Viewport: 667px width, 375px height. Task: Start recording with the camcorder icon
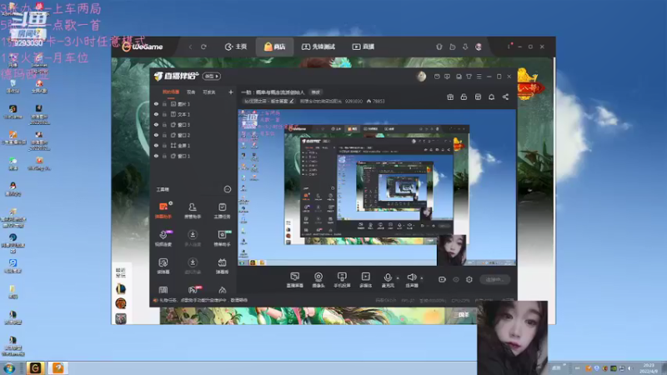443,279
